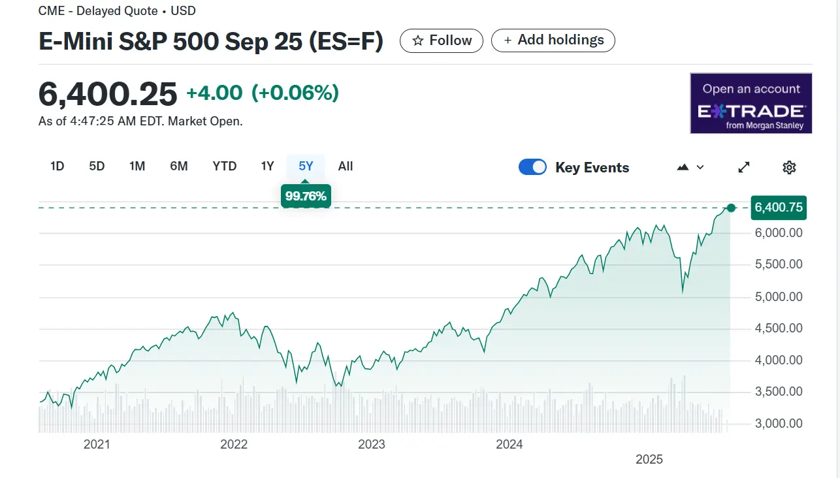Click the Add holdings button
Viewport: 840px width, 478px height.
click(553, 40)
